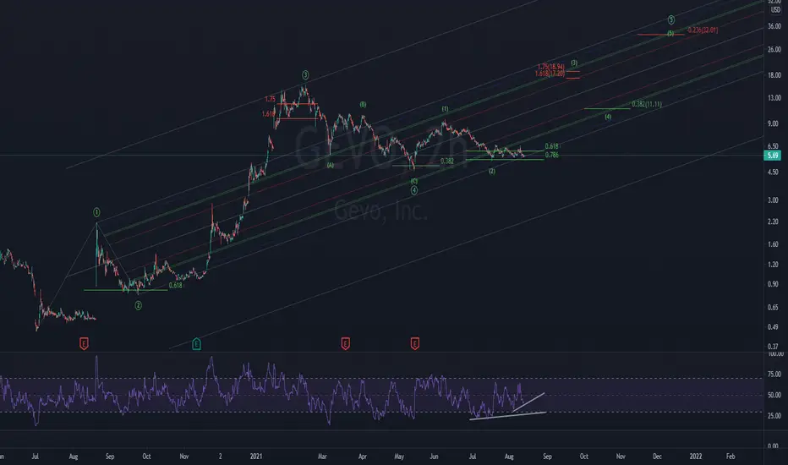
Task: Click the (1) sub-wave label
Action: click(x=446, y=108)
